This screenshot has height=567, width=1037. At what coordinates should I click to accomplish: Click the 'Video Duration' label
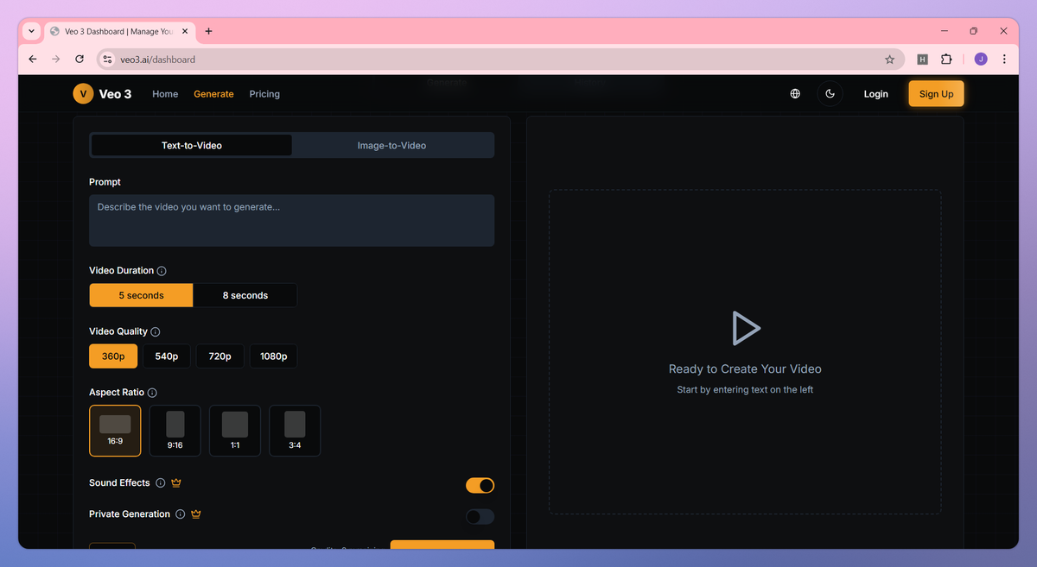tap(121, 271)
